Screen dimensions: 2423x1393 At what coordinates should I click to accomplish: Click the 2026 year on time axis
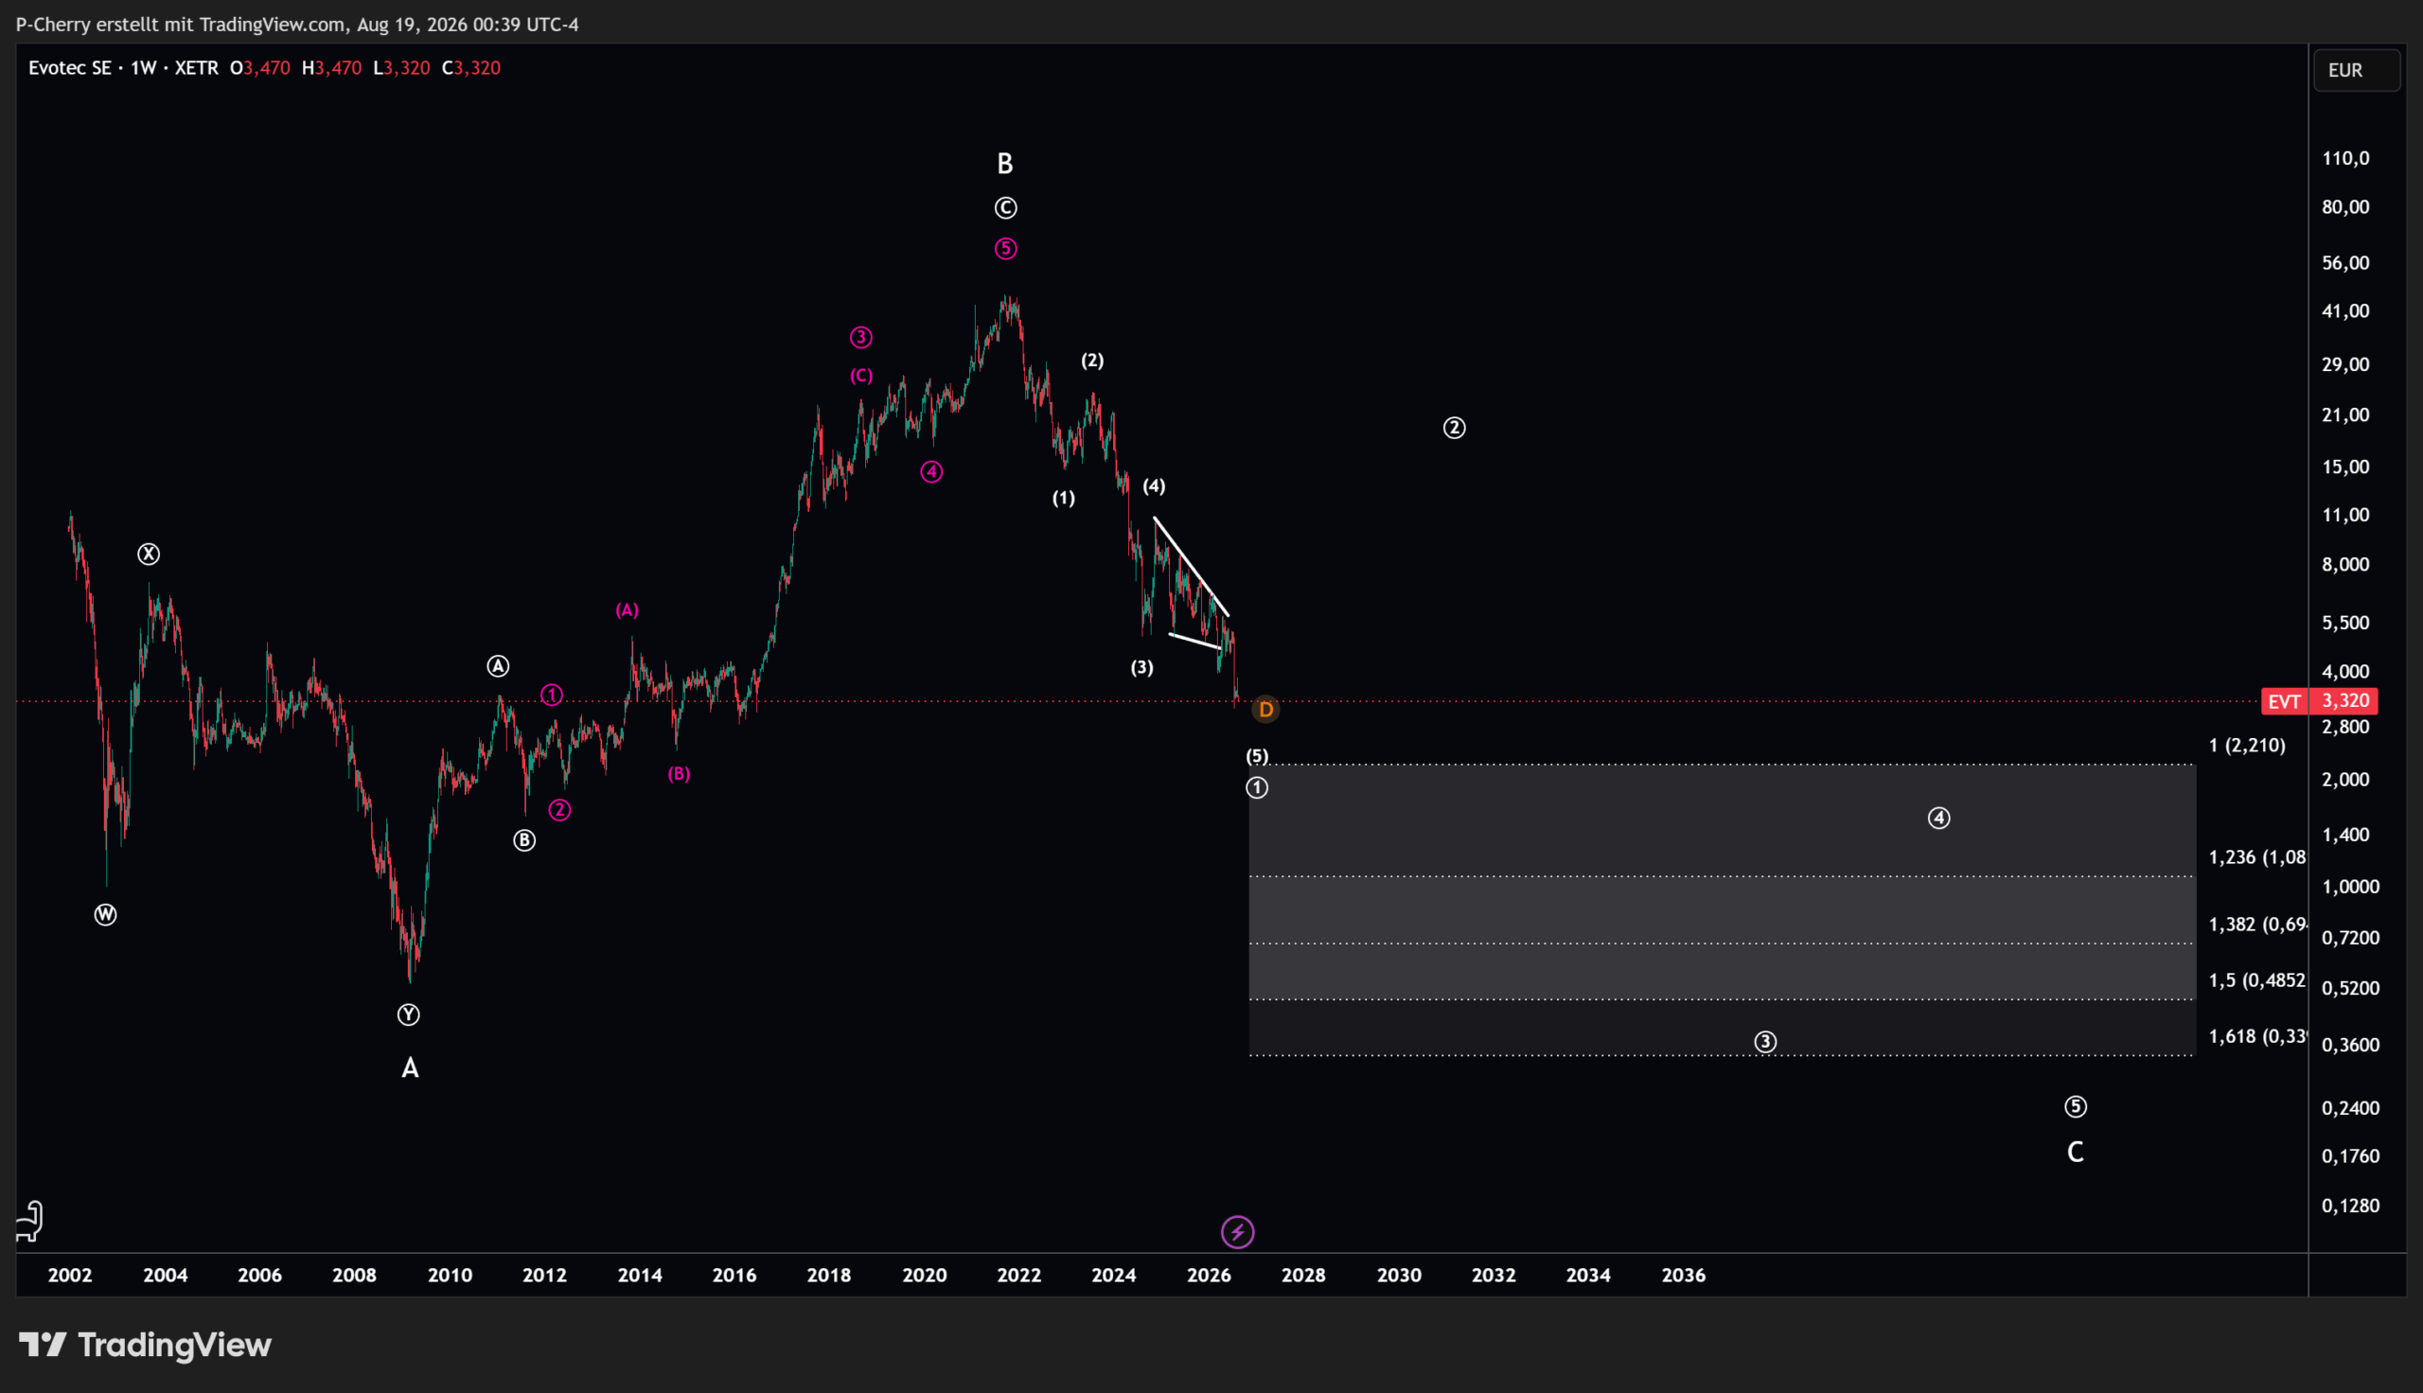point(1209,1276)
